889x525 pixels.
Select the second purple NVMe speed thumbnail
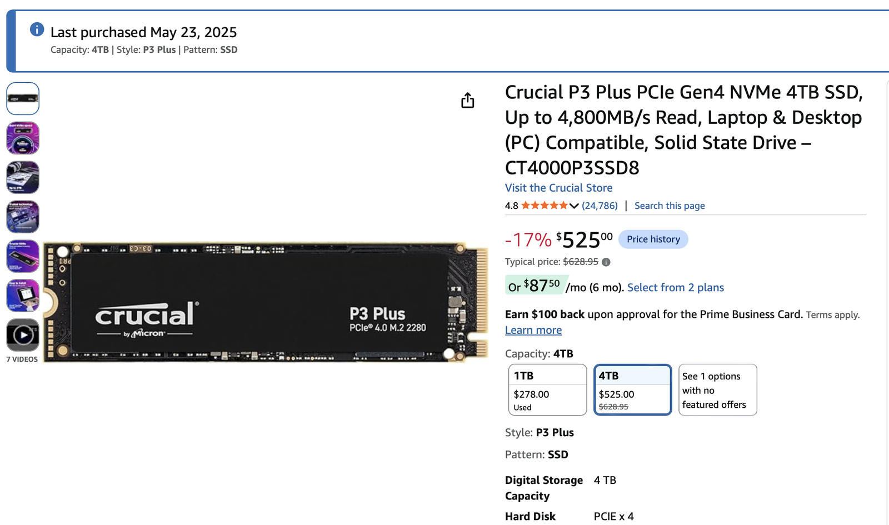pos(23,138)
